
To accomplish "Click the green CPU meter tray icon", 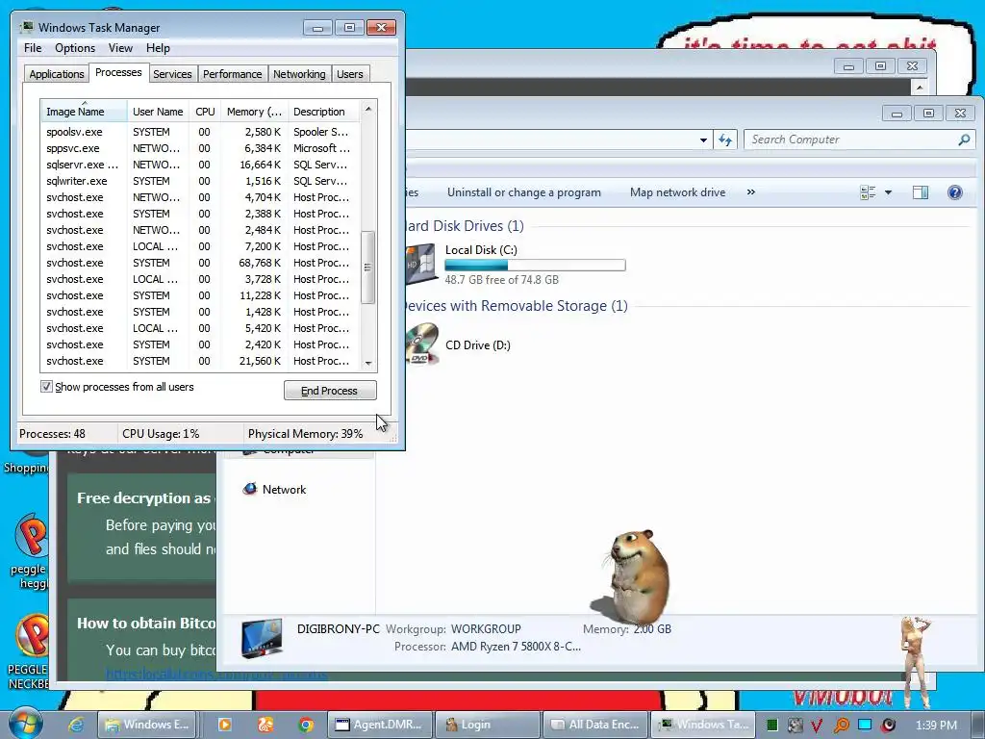I will [x=772, y=726].
